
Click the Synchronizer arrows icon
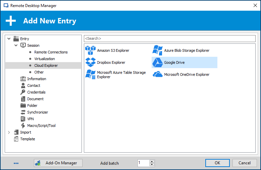pyautogui.click(x=23, y=112)
